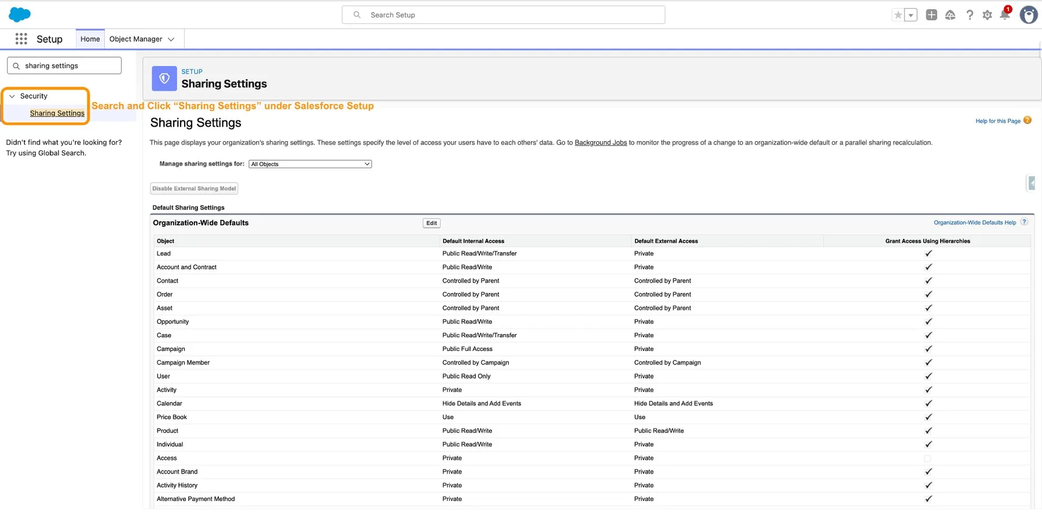Click the Favorites star icon
This screenshot has height=514, width=1042.
point(898,15)
